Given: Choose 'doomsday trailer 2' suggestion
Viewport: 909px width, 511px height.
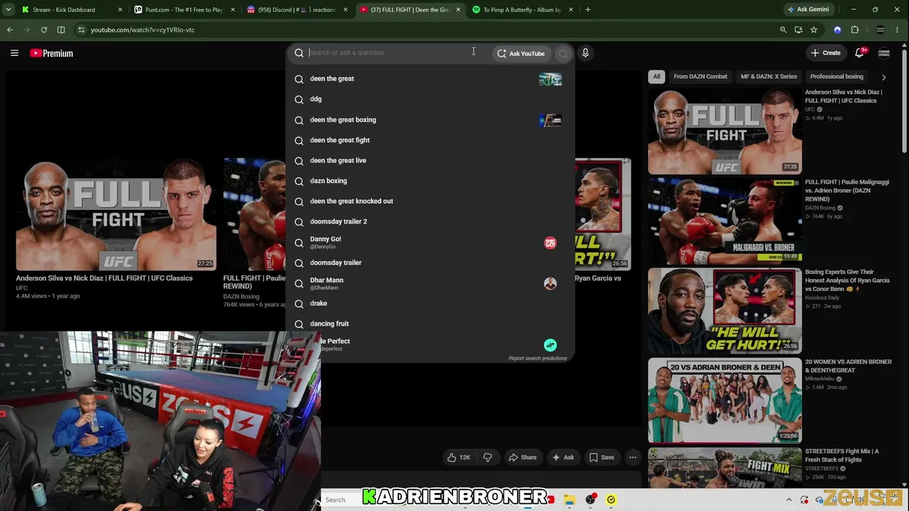Looking at the screenshot, I should point(430,221).
